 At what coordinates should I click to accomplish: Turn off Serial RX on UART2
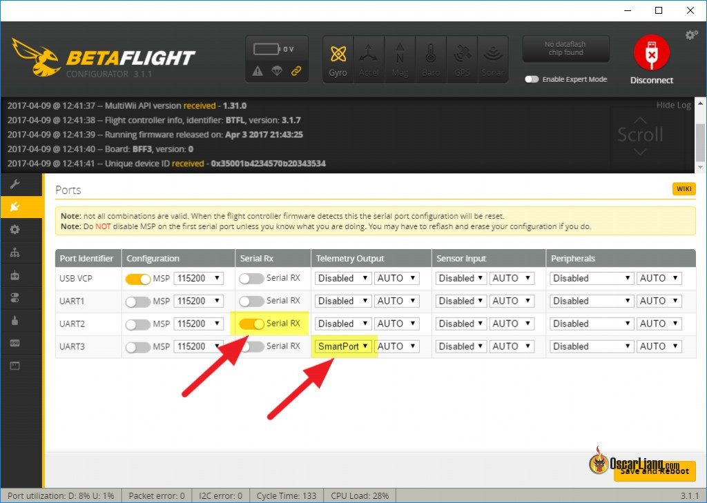coord(251,324)
